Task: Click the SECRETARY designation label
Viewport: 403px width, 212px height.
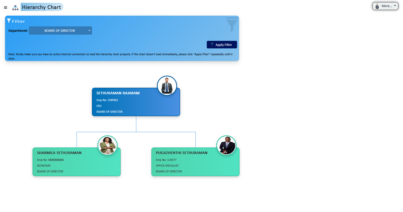Action: 44,166
